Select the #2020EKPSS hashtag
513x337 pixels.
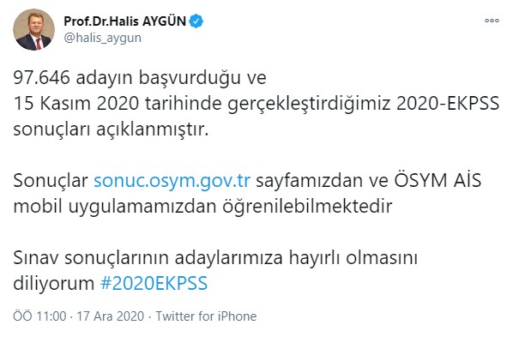tap(154, 283)
